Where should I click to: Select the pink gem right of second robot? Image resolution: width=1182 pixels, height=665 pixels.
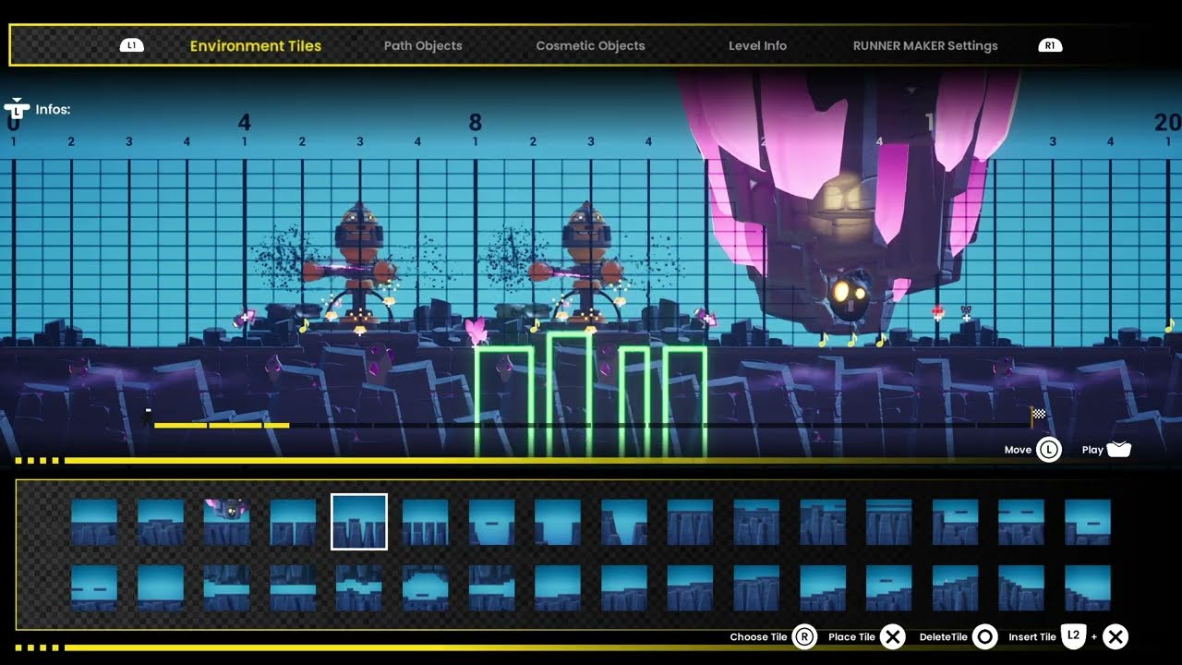[x=706, y=318]
